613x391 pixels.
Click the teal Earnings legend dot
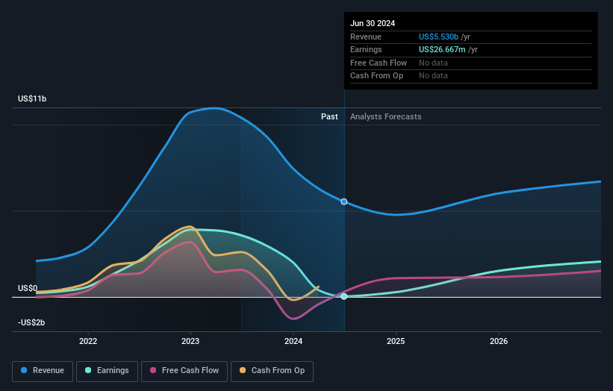point(88,370)
